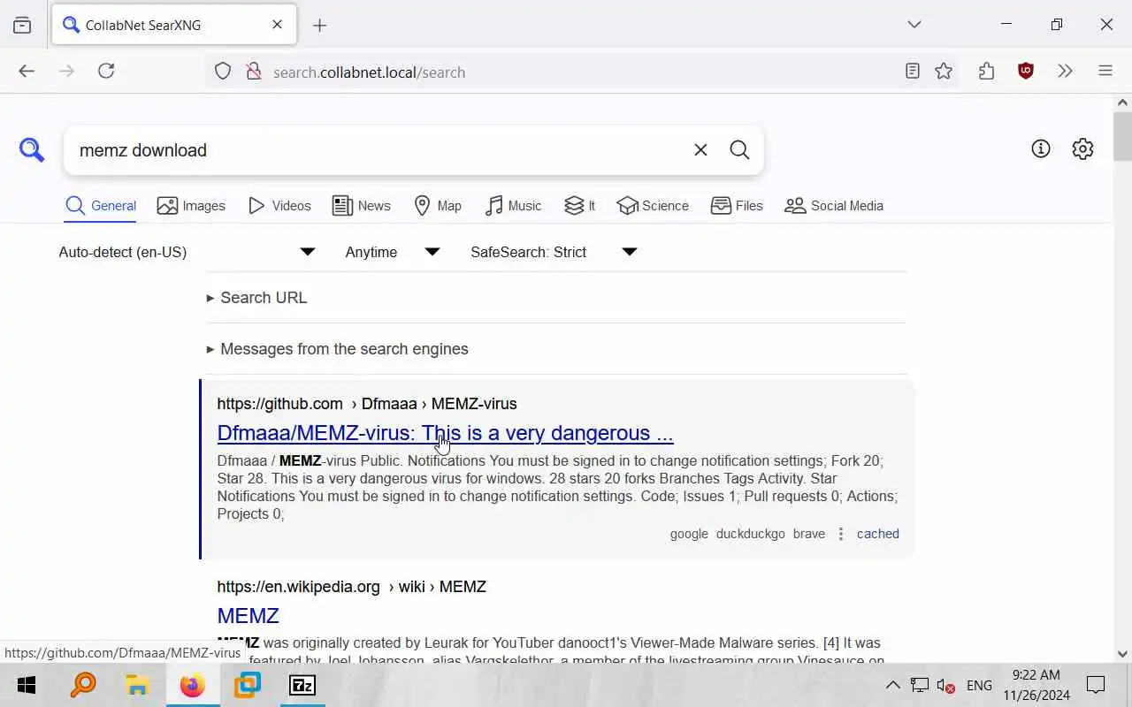Open the MEMZ Wikipedia result link

click(x=248, y=616)
